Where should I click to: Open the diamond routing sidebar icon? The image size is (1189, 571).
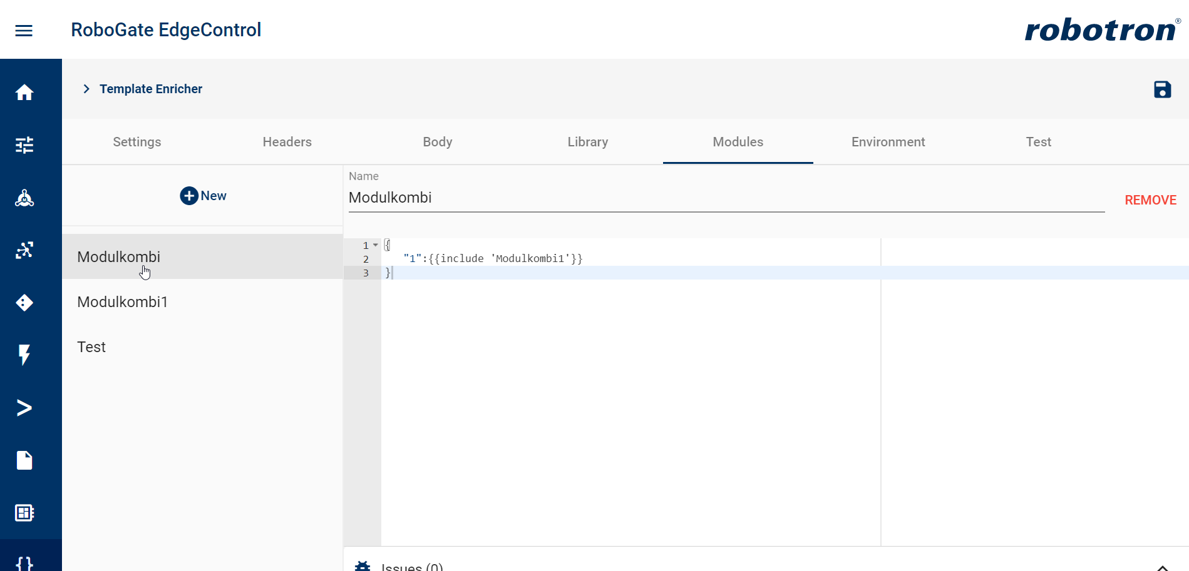coord(24,303)
